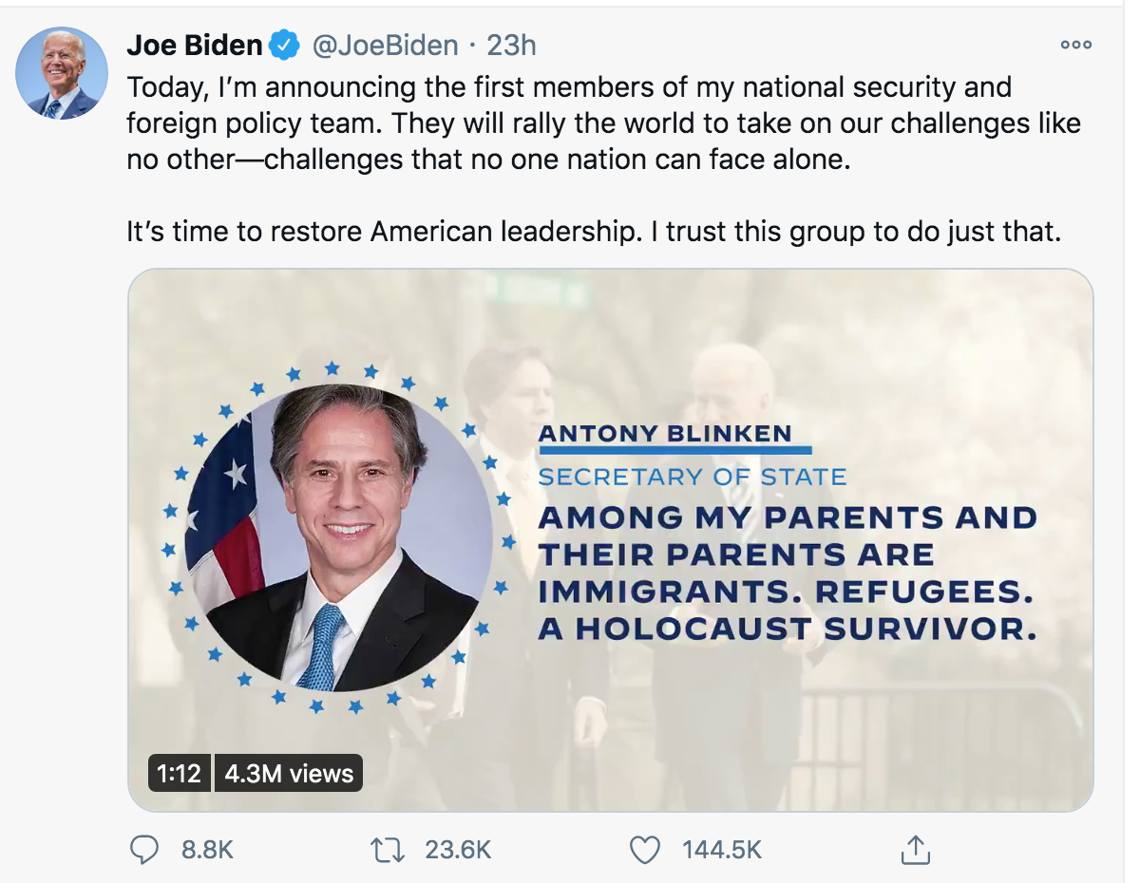This screenshot has height=883, width=1140.
Task: Click the share upload arrow icon
Action: click(913, 849)
